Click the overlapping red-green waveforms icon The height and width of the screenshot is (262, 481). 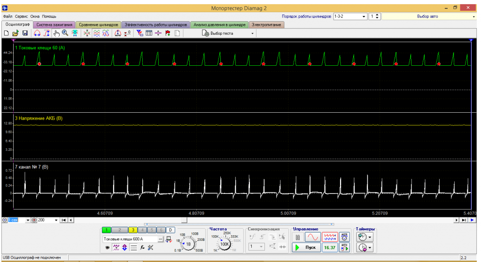tap(87, 33)
